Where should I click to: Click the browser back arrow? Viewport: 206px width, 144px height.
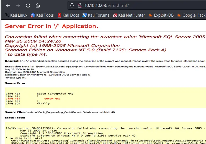click(x=8, y=5)
